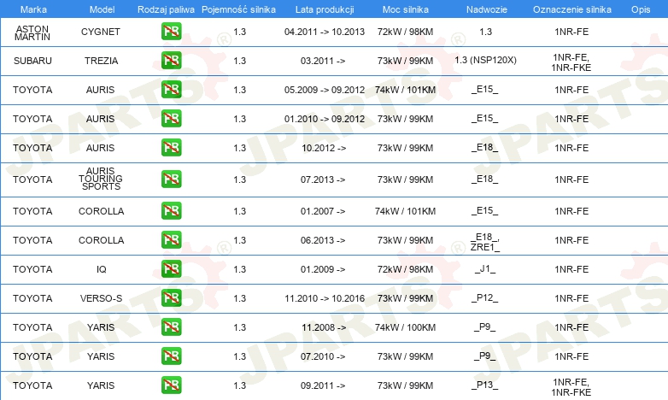The image size is (668, 400).
Task: Click fuel icon in Corolla 01.2007 row
Action: [171, 210]
